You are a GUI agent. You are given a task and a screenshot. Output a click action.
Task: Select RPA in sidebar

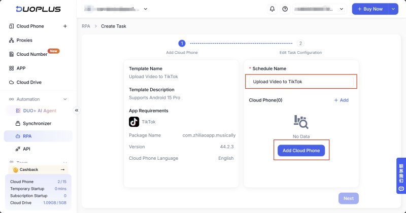(38, 136)
